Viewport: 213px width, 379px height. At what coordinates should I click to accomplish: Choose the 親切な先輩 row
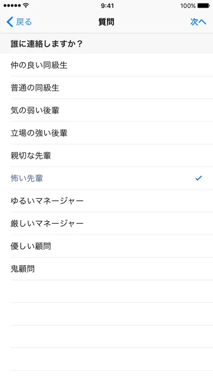106,156
